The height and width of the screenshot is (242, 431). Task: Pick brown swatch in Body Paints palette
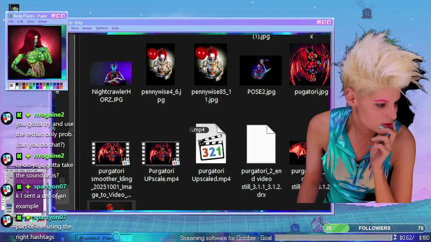tap(61, 84)
